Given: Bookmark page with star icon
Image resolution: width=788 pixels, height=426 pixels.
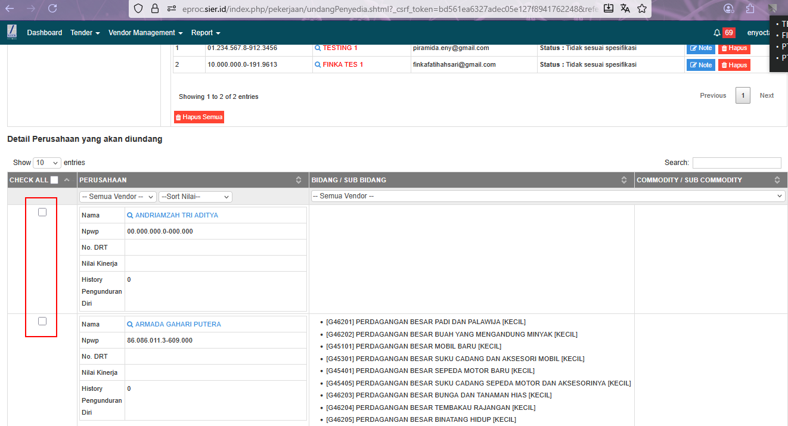Looking at the screenshot, I should 642,8.
